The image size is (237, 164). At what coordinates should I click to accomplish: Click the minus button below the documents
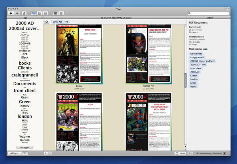(51, 153)
